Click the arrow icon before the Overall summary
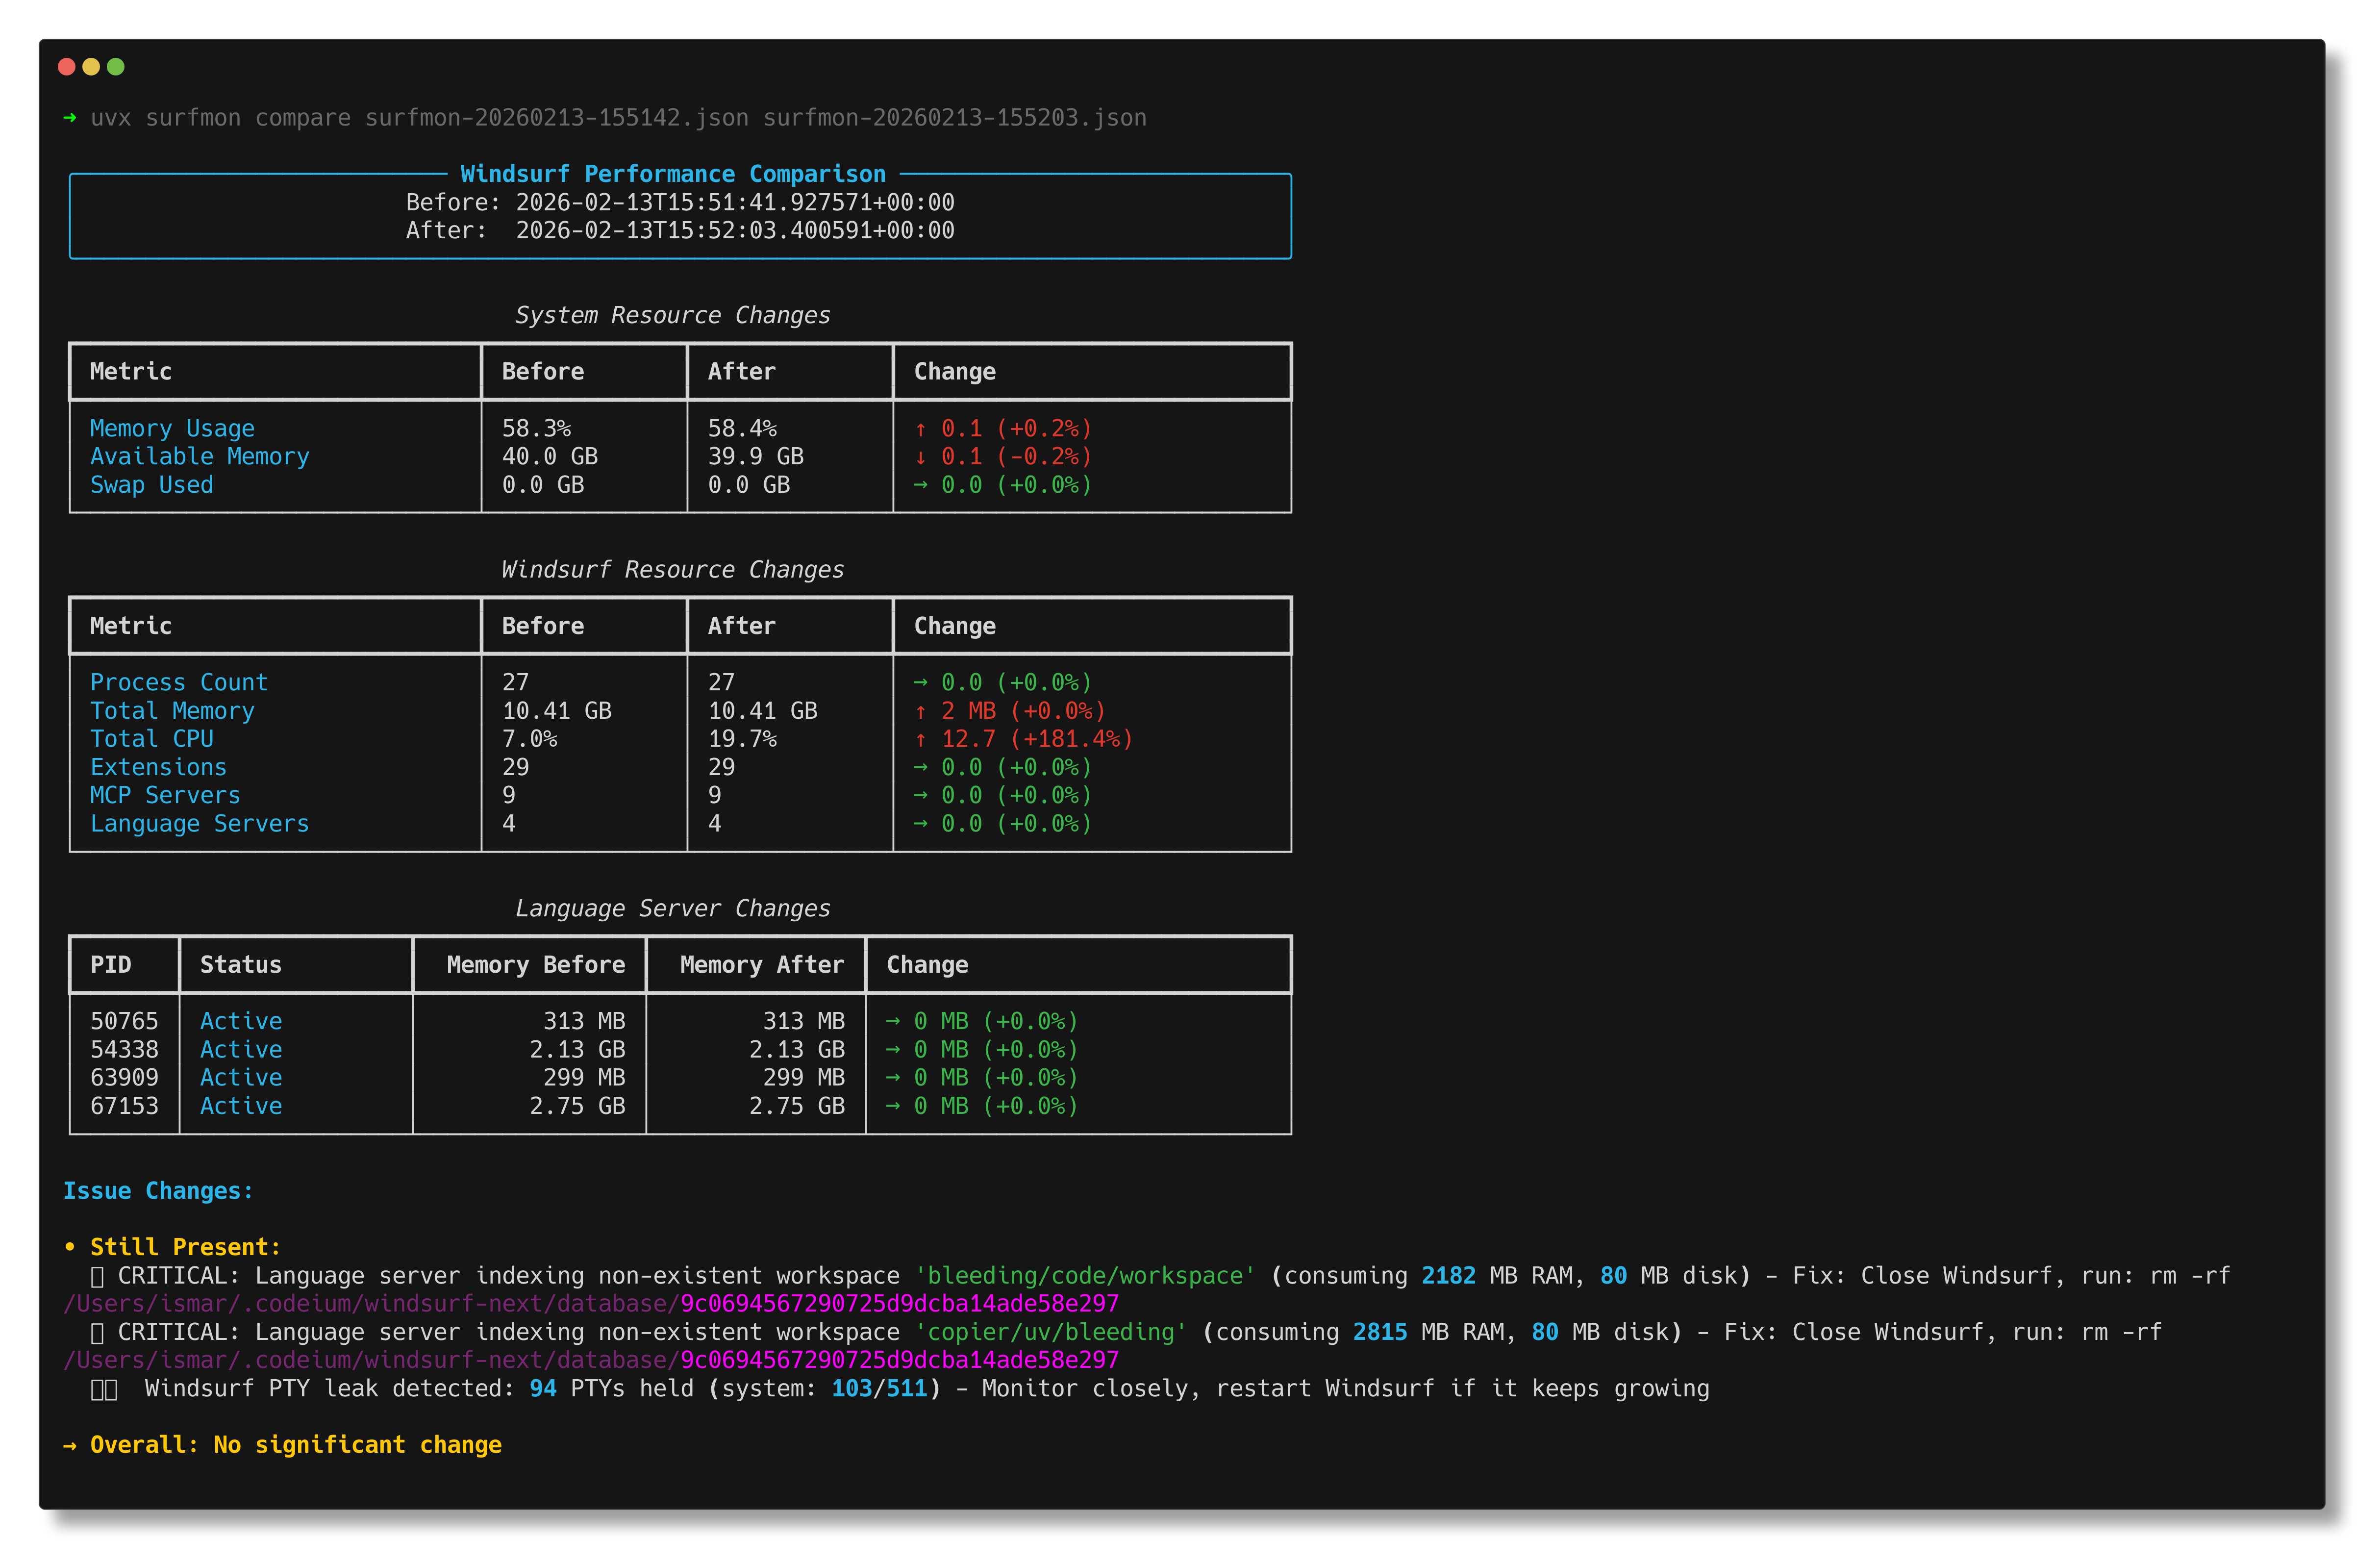 [x=70, y=1444]
